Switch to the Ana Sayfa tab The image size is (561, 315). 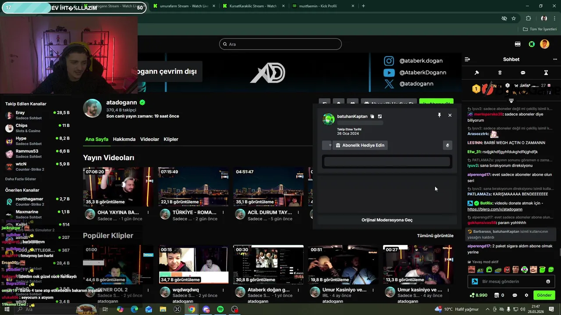[96, 139]
